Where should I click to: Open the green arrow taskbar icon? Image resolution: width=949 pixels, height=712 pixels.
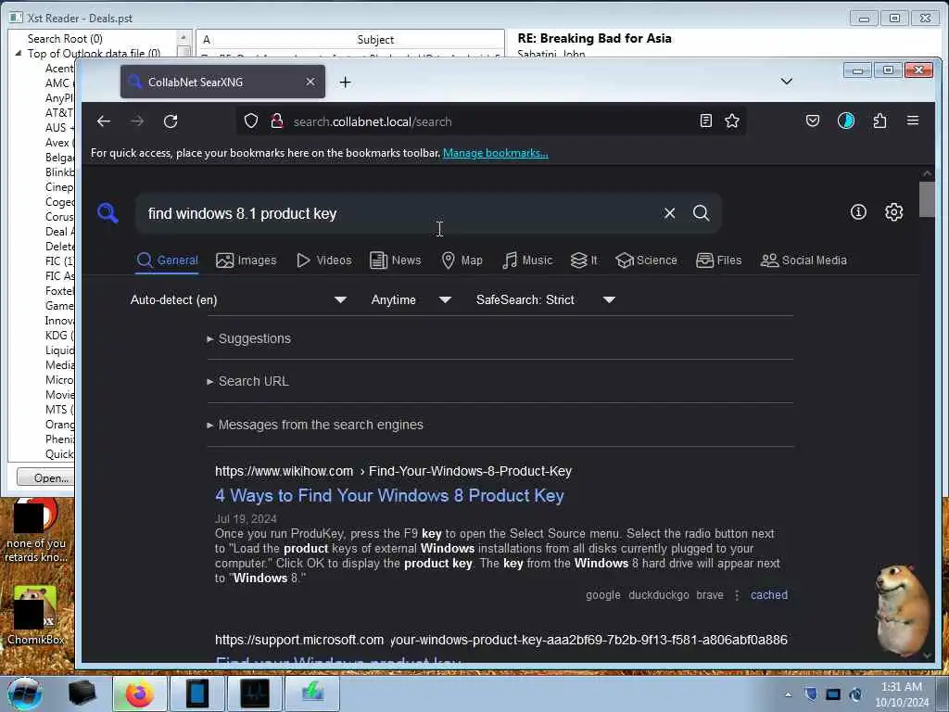[x=312, y=693]
